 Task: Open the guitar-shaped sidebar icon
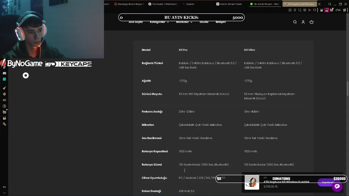coord(4,88)
